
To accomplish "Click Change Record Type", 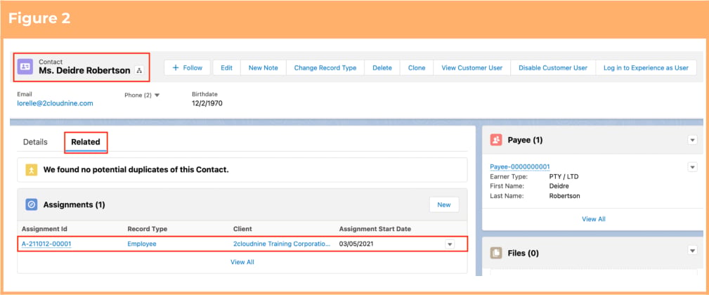I will pos(325,67).
